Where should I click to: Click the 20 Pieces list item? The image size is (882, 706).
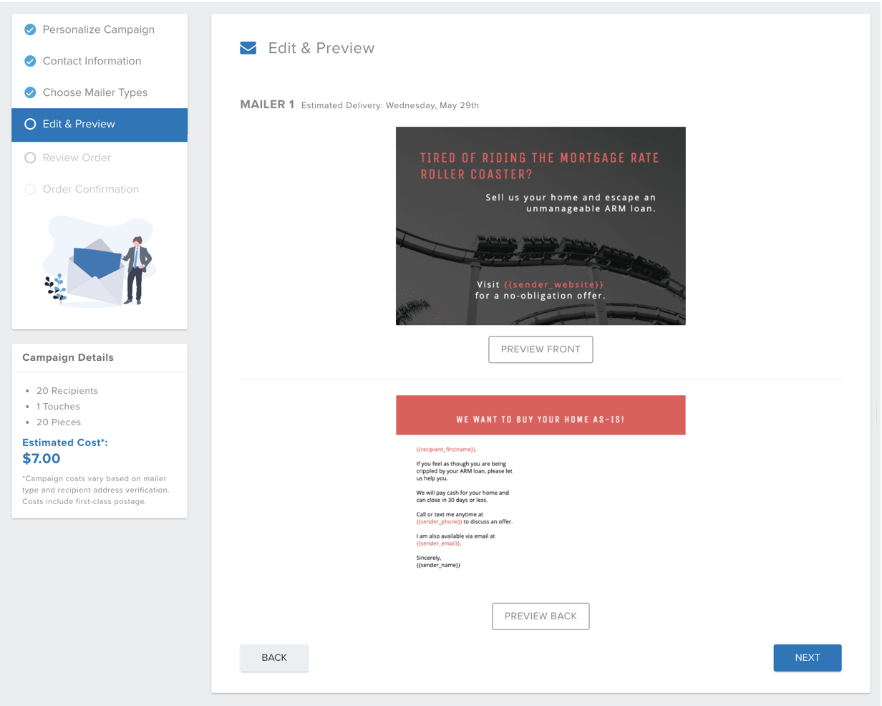[59, 422]
